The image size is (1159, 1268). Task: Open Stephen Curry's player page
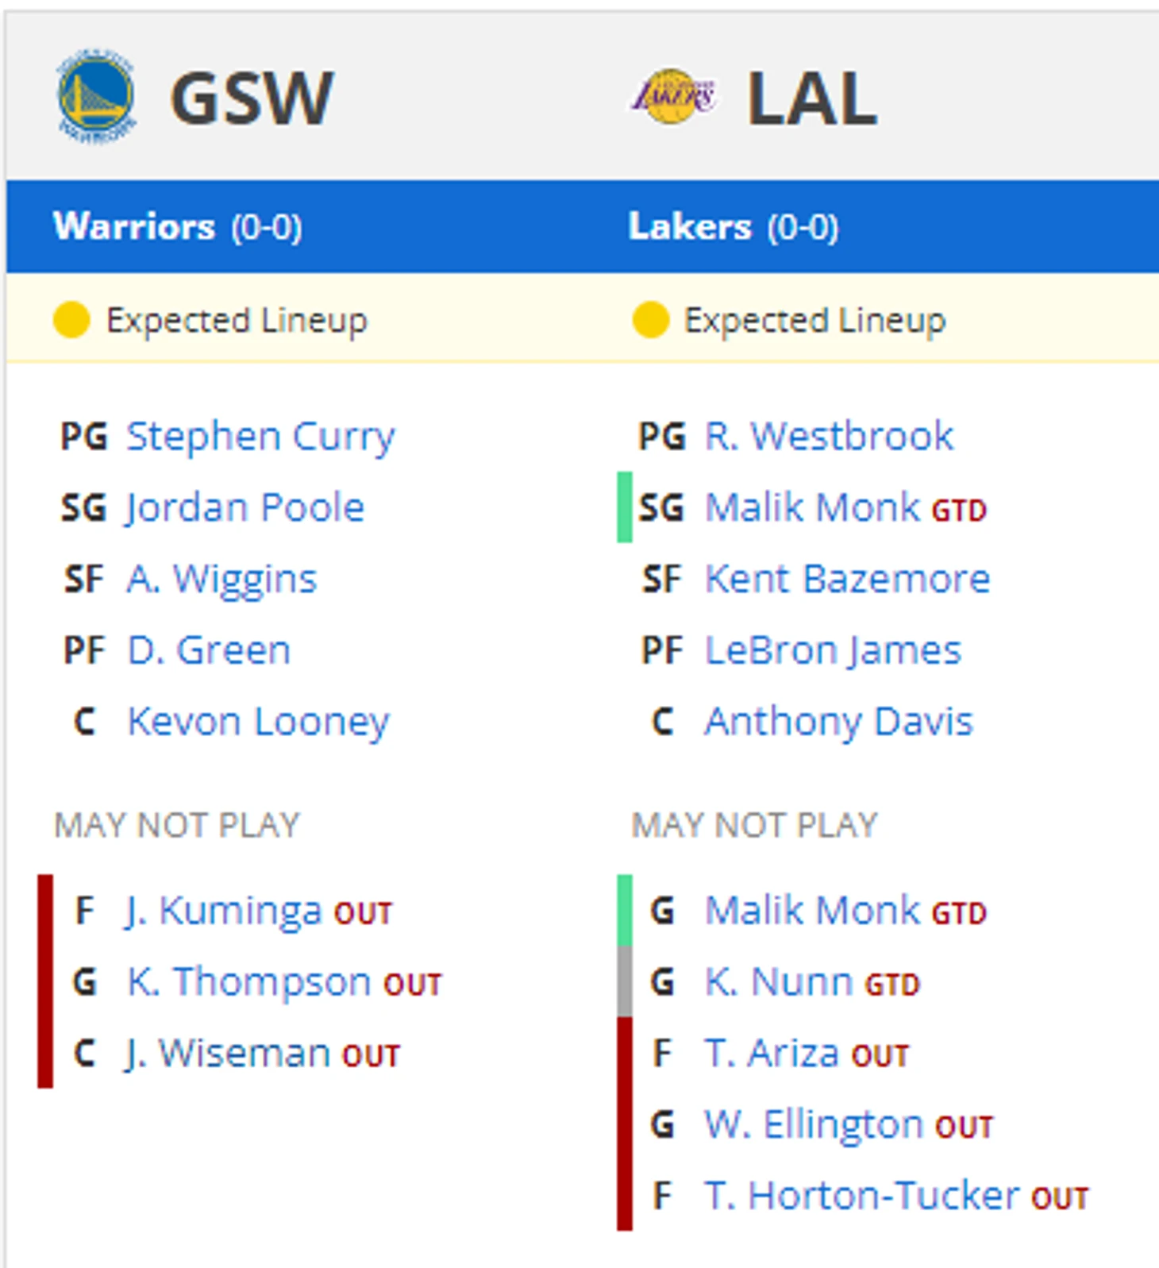click(261, 437)
